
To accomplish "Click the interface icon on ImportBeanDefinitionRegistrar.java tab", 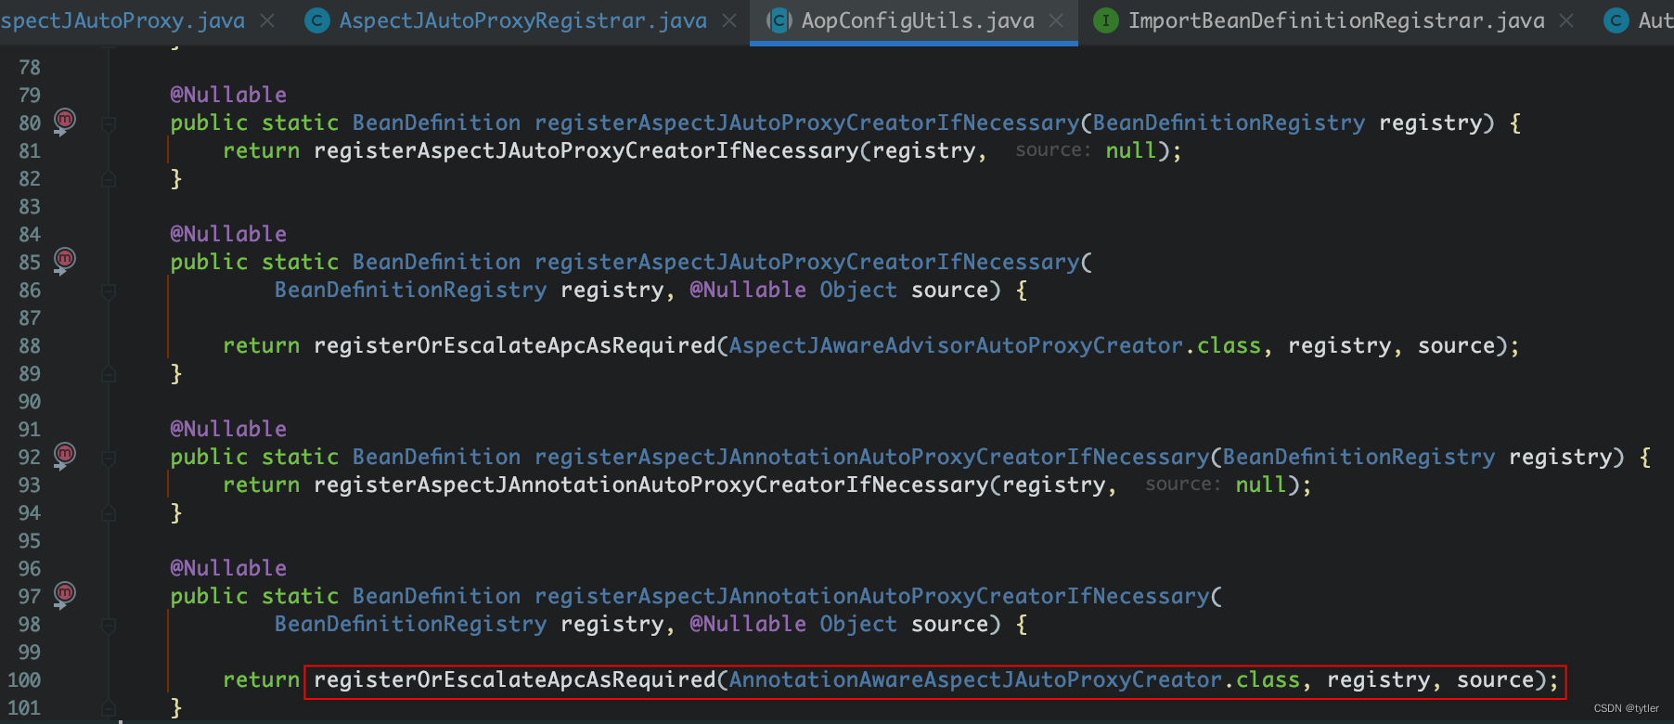I will point(1106,20).
